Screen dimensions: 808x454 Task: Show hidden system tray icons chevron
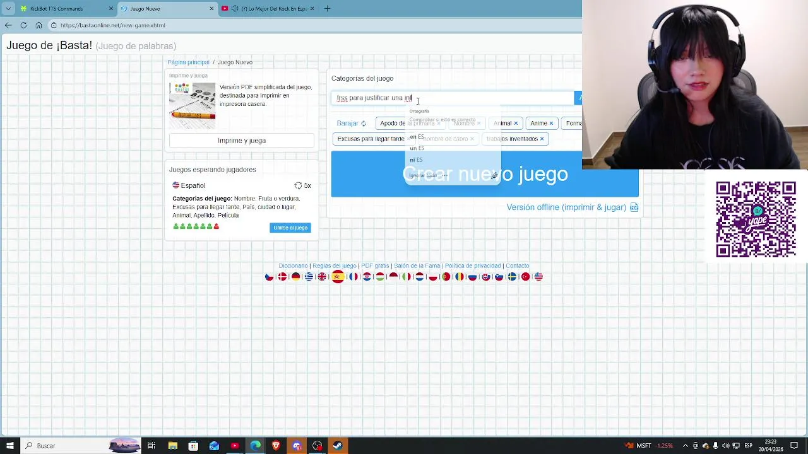(x=686, y=446)
